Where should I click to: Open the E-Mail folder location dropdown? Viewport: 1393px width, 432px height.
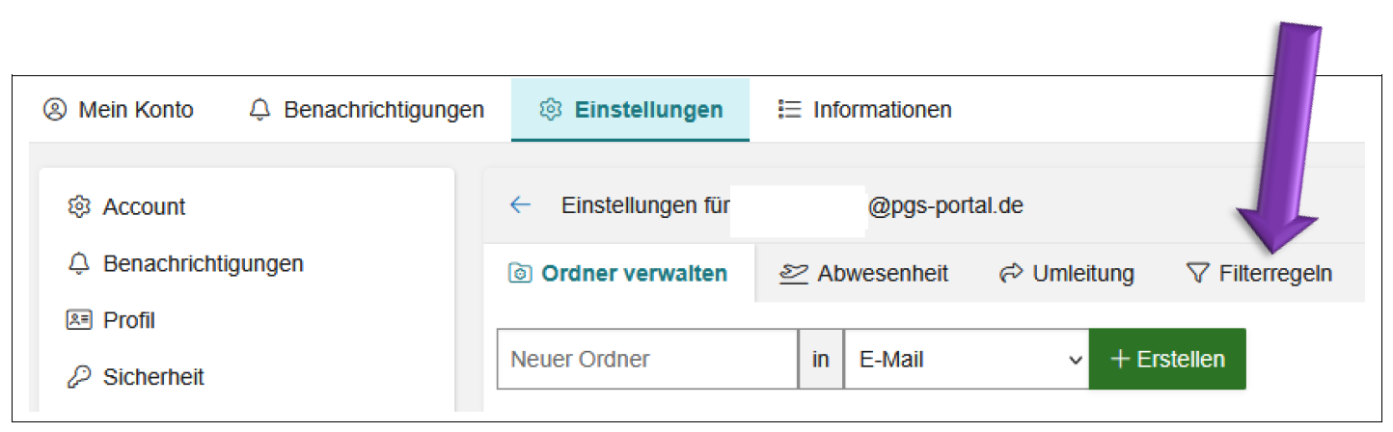click(966, 360)
